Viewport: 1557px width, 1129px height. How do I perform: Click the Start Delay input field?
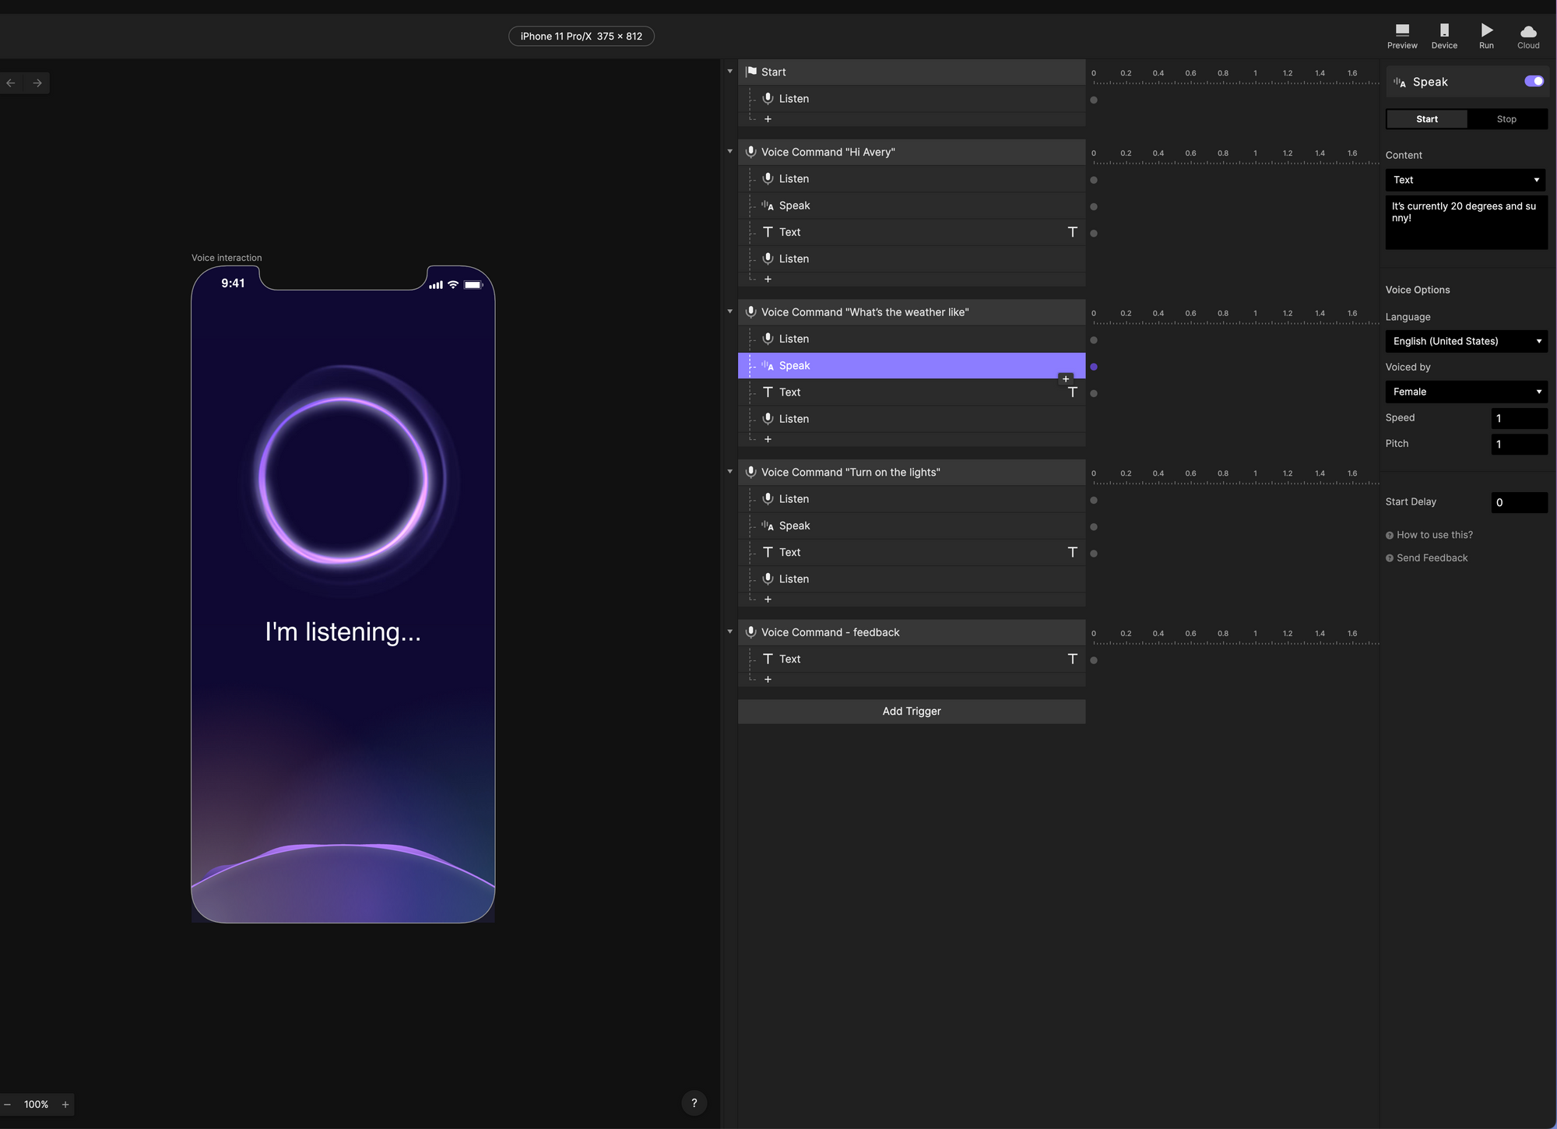(x=1519, y=502)
